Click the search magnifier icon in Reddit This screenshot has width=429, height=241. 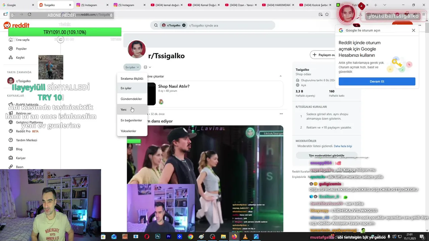pyautogui.click(x=156, y=25)
